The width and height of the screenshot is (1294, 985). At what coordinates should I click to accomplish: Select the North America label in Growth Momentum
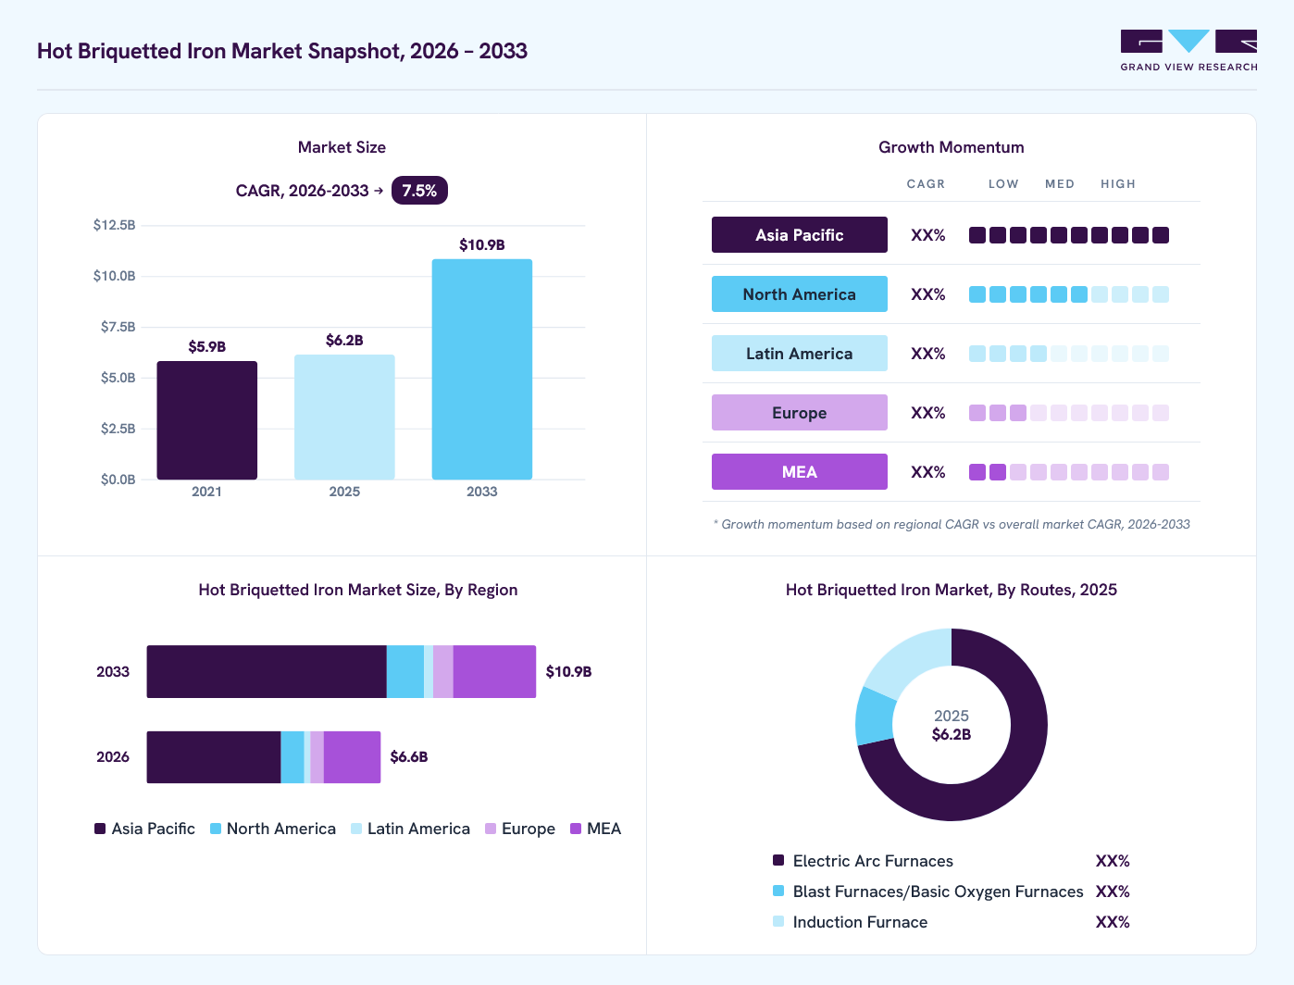pos(800,294)
